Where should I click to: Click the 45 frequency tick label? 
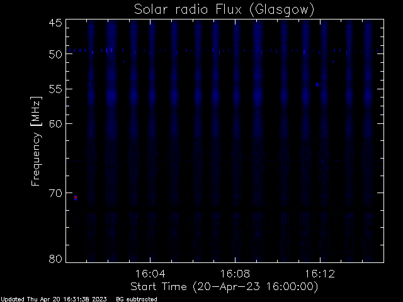coord(55,23)
